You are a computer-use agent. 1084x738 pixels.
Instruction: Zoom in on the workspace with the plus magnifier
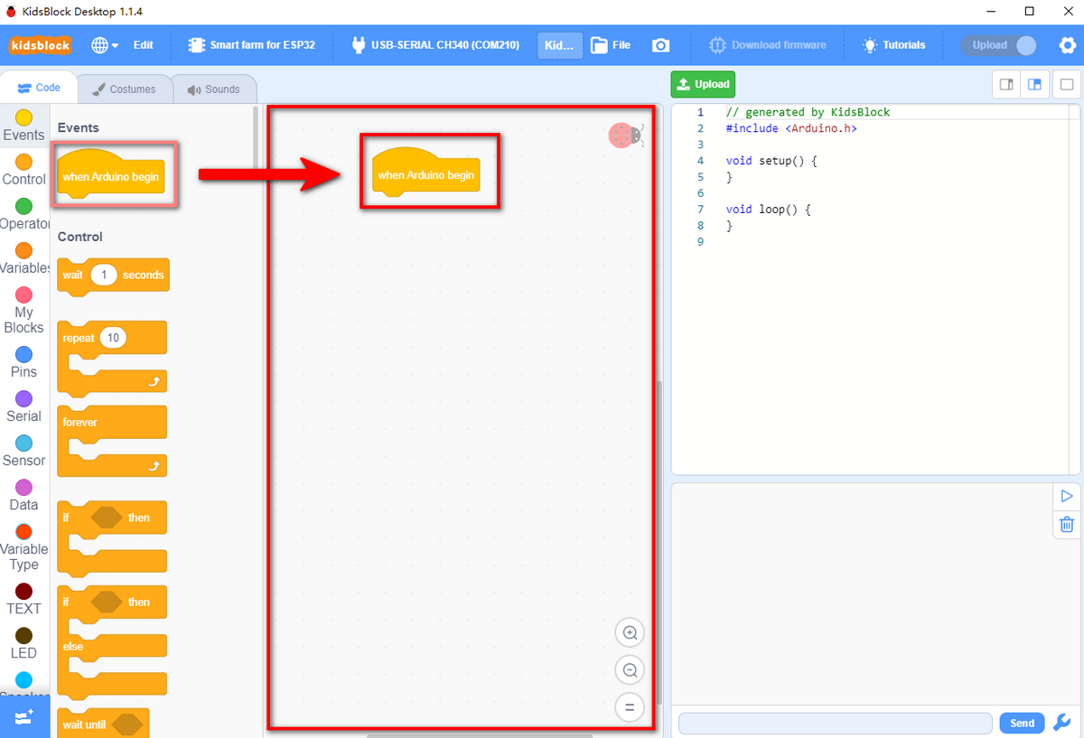pos(630,632)
